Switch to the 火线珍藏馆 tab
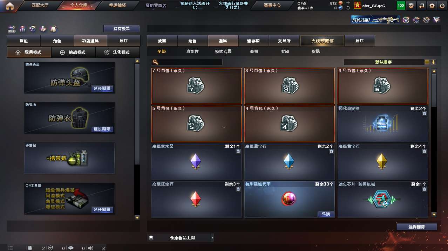 (x=322, y=41)
